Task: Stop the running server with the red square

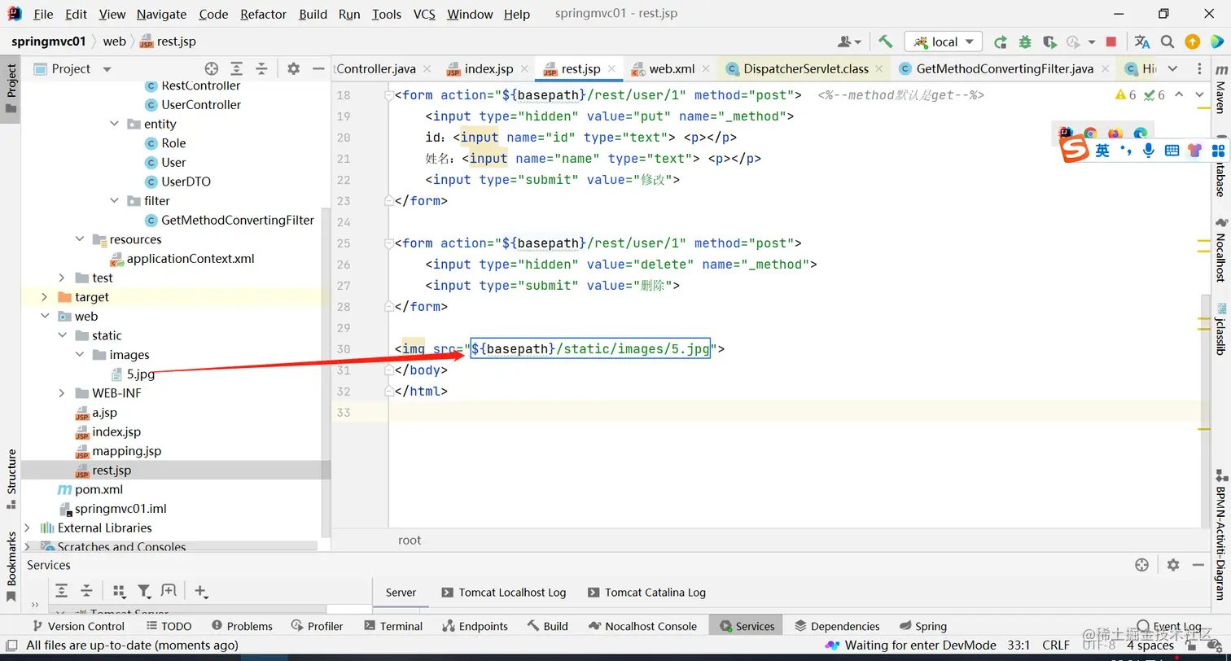Action: 1111,42
